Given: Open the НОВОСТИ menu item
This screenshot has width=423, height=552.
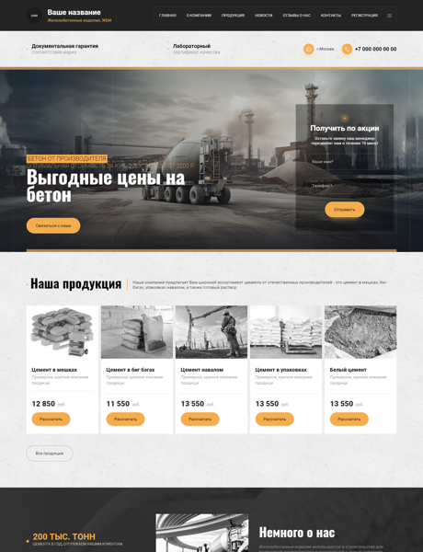Looking at the screenshot, I should click(x=264, y=16).
